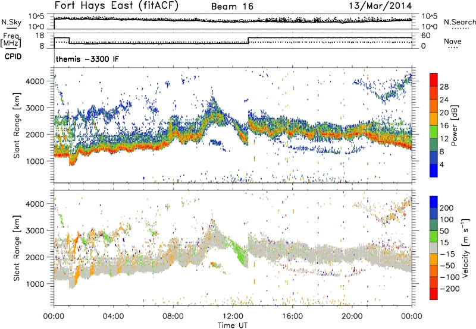Viewport: 476px width, 329px height.
Task: Click velocity panel "Slant Range [km]" axis label
Action: point(17,248)
